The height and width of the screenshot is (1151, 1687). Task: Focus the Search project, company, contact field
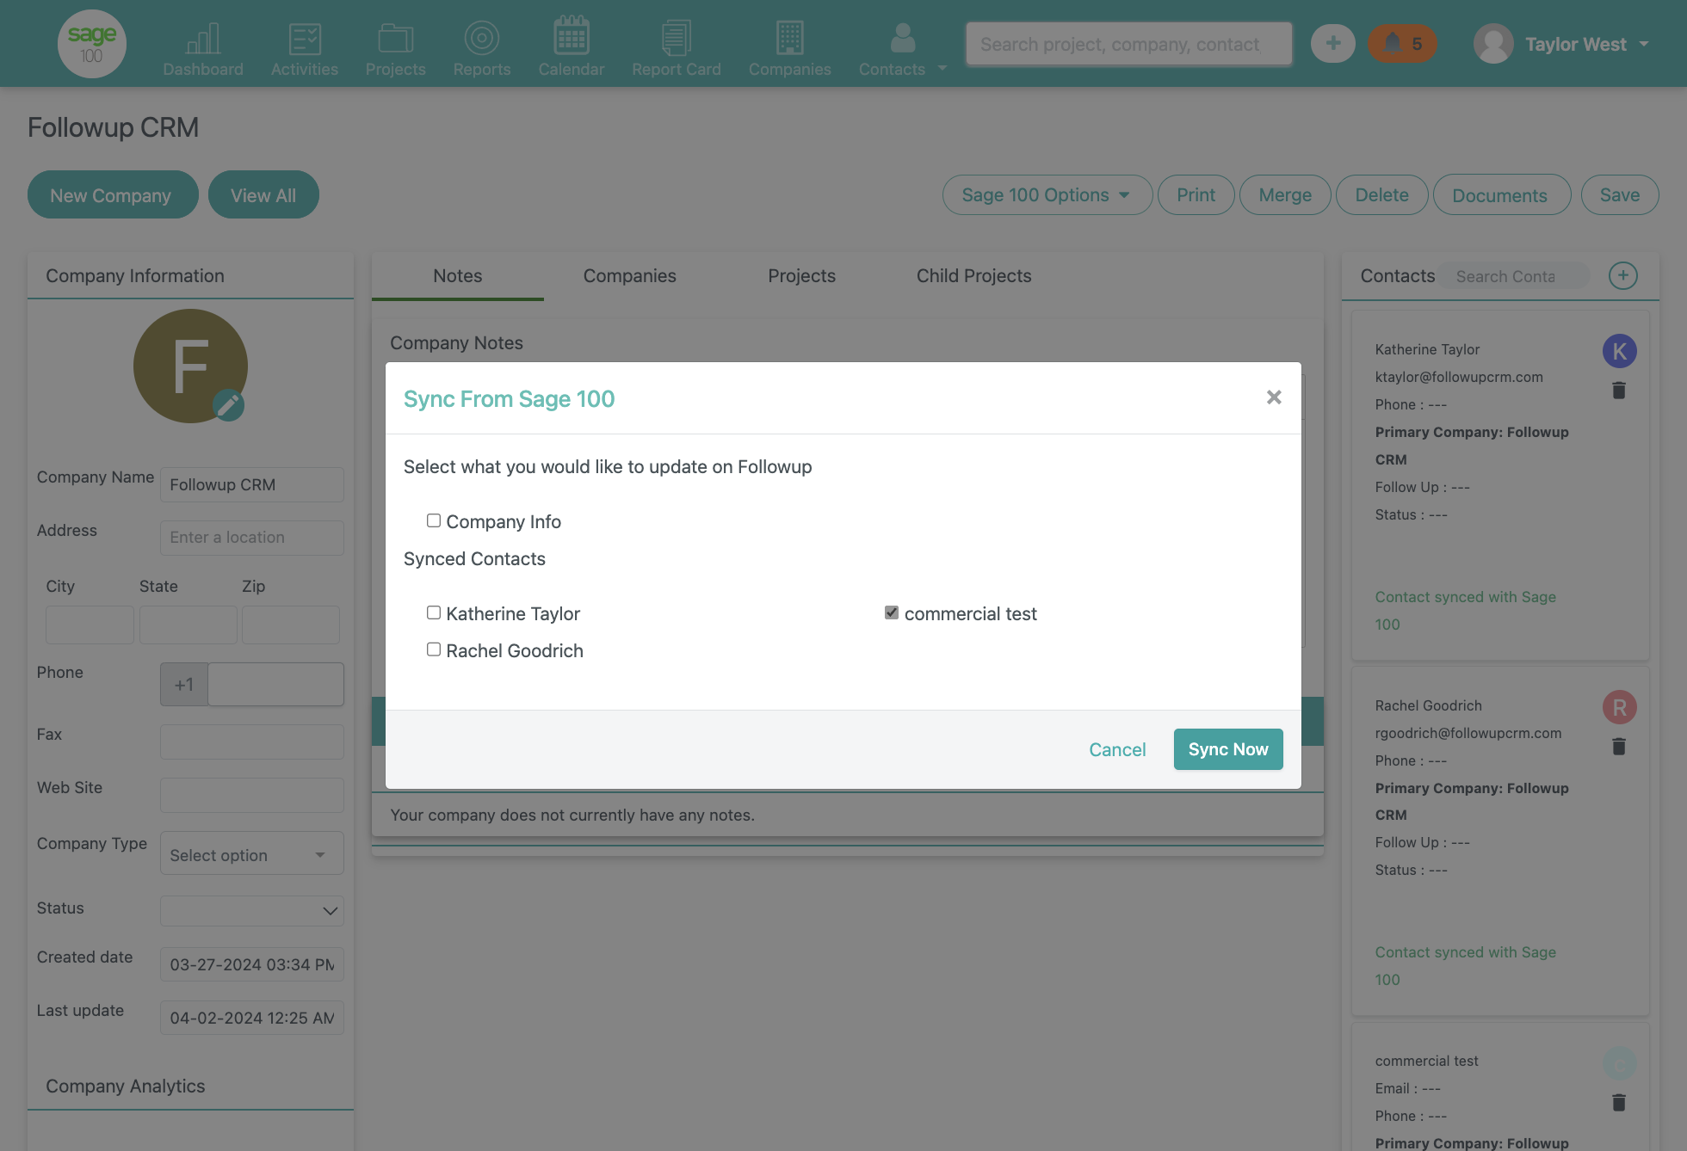pyautogui.click(x=1128, y=44)
